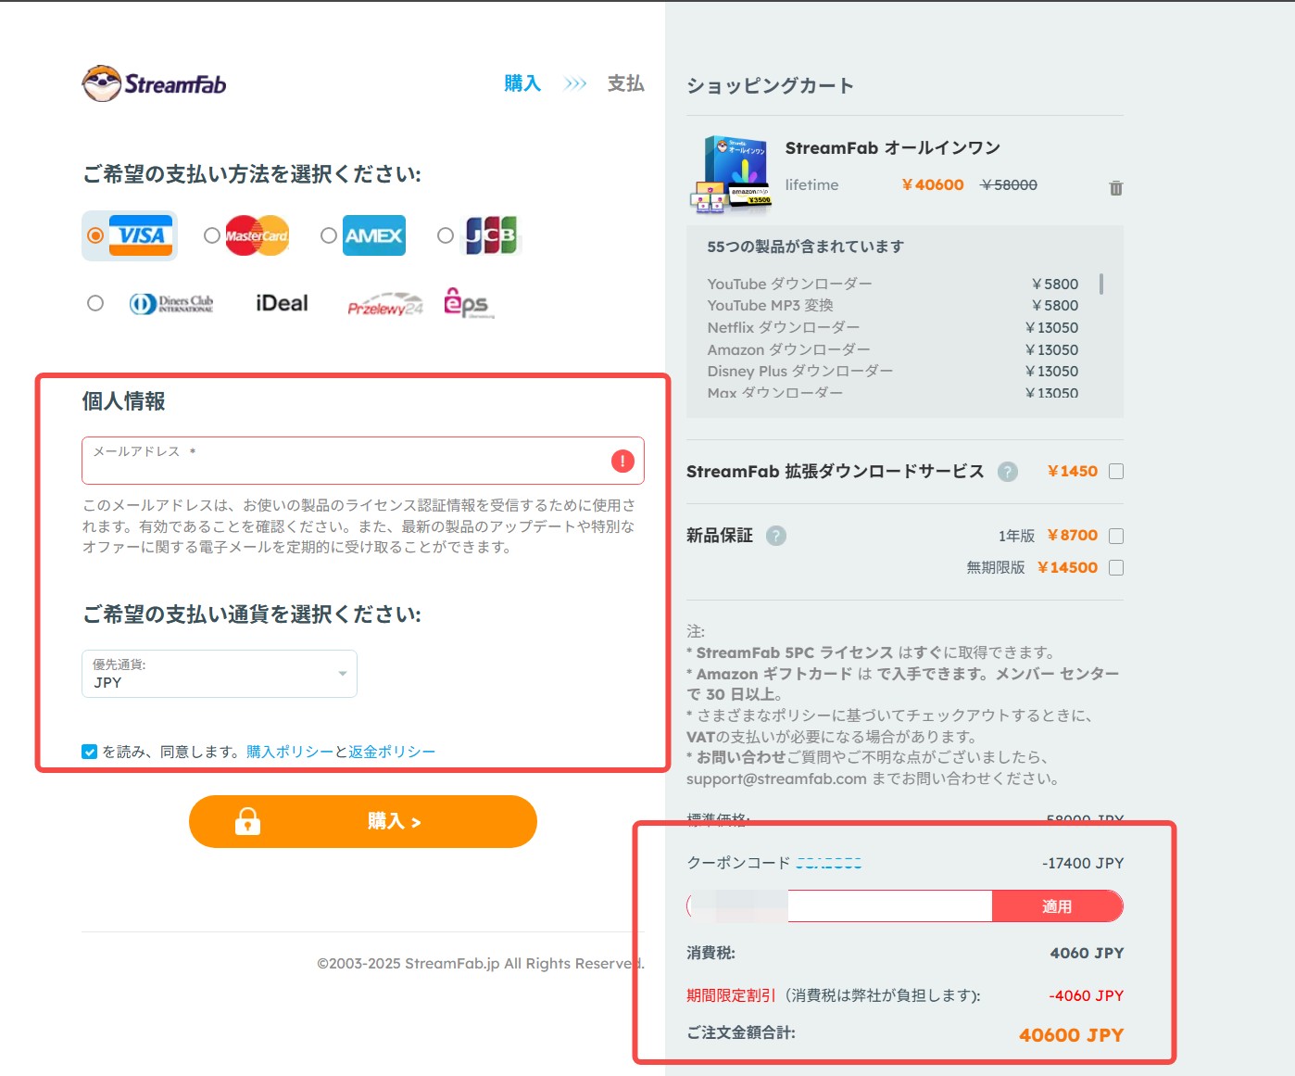Go to the 購入 step tab
Screen dimensions: 1295x1076
pyautogui.click(x=522, y=83)
